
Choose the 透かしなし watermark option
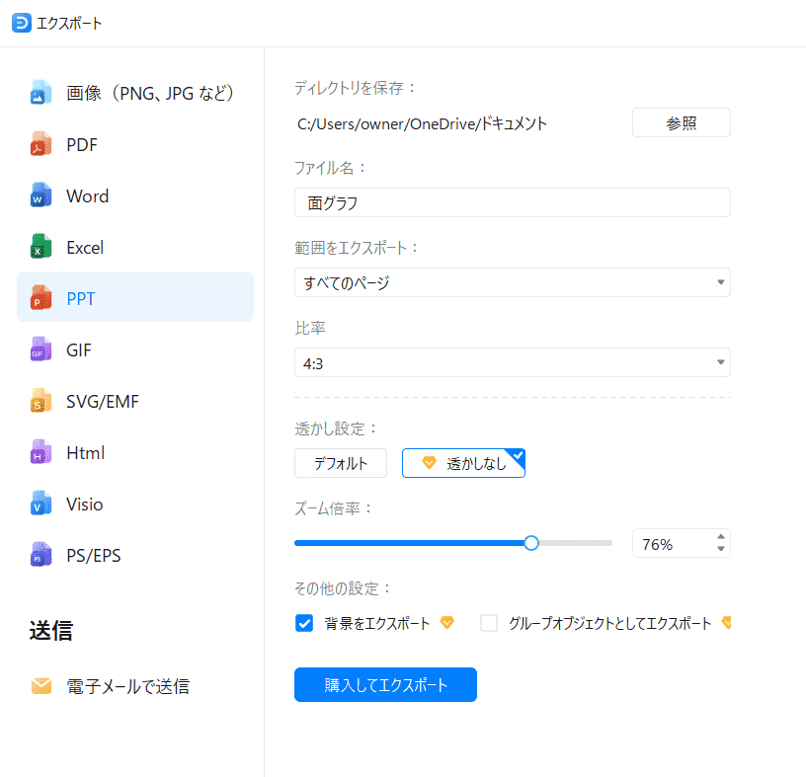463,463
